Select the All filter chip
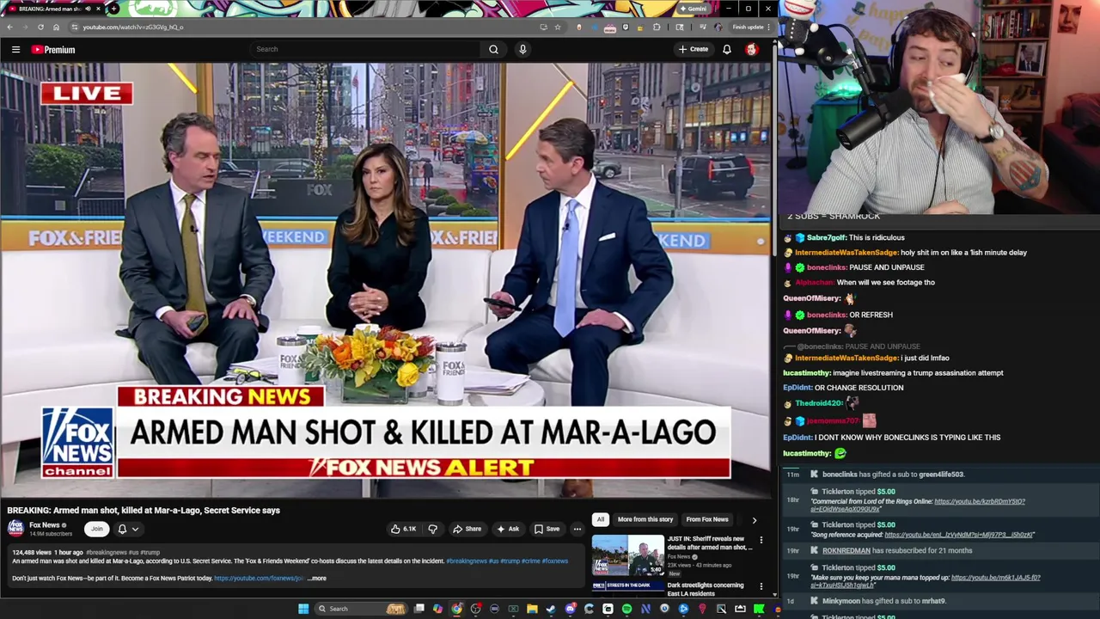Screen dimensions: 1100x619 tap(601, 519)
